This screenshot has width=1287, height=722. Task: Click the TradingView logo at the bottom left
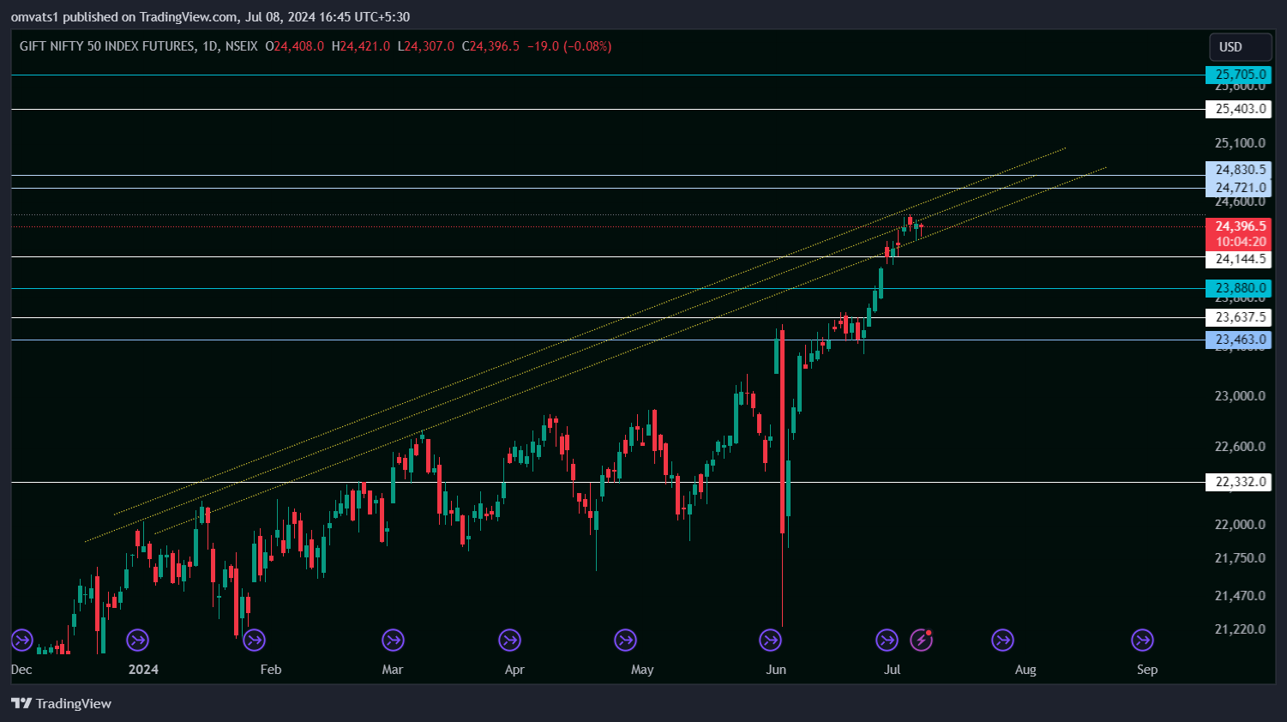tap(61, 704)
